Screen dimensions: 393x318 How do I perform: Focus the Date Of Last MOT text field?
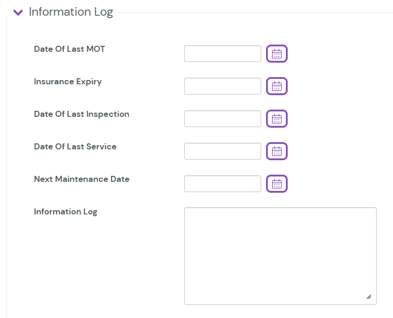click(x=223, y=54)
